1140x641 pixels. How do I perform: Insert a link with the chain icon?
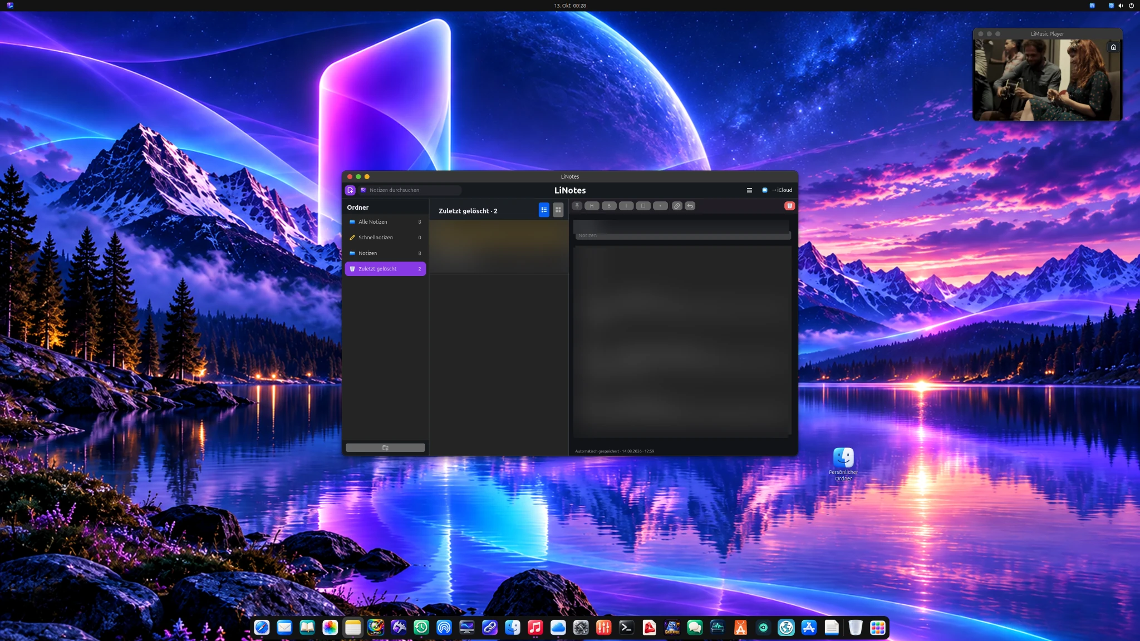coord(677,206)
